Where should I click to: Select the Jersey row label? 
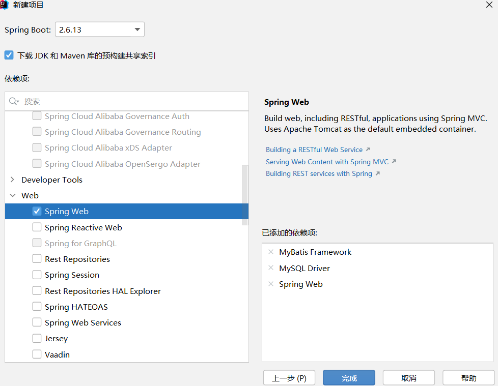tap(56, 339)
